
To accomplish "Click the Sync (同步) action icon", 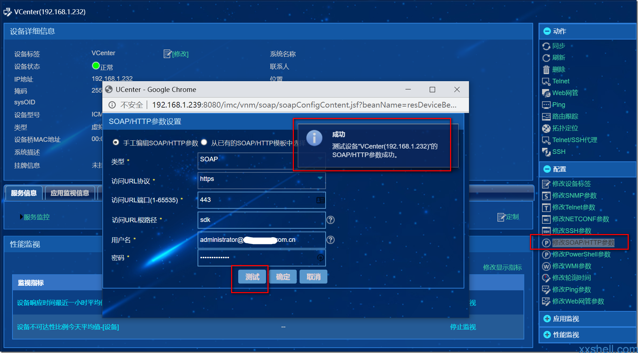I will tap(546, 46).
